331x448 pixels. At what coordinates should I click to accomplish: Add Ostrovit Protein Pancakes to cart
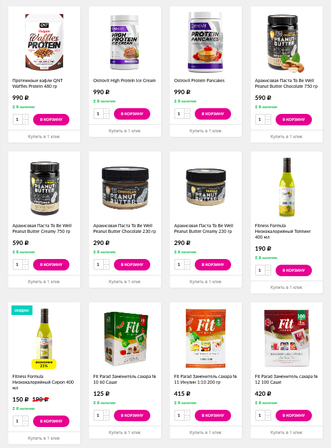pyautogui.click(x=213, y=114)
